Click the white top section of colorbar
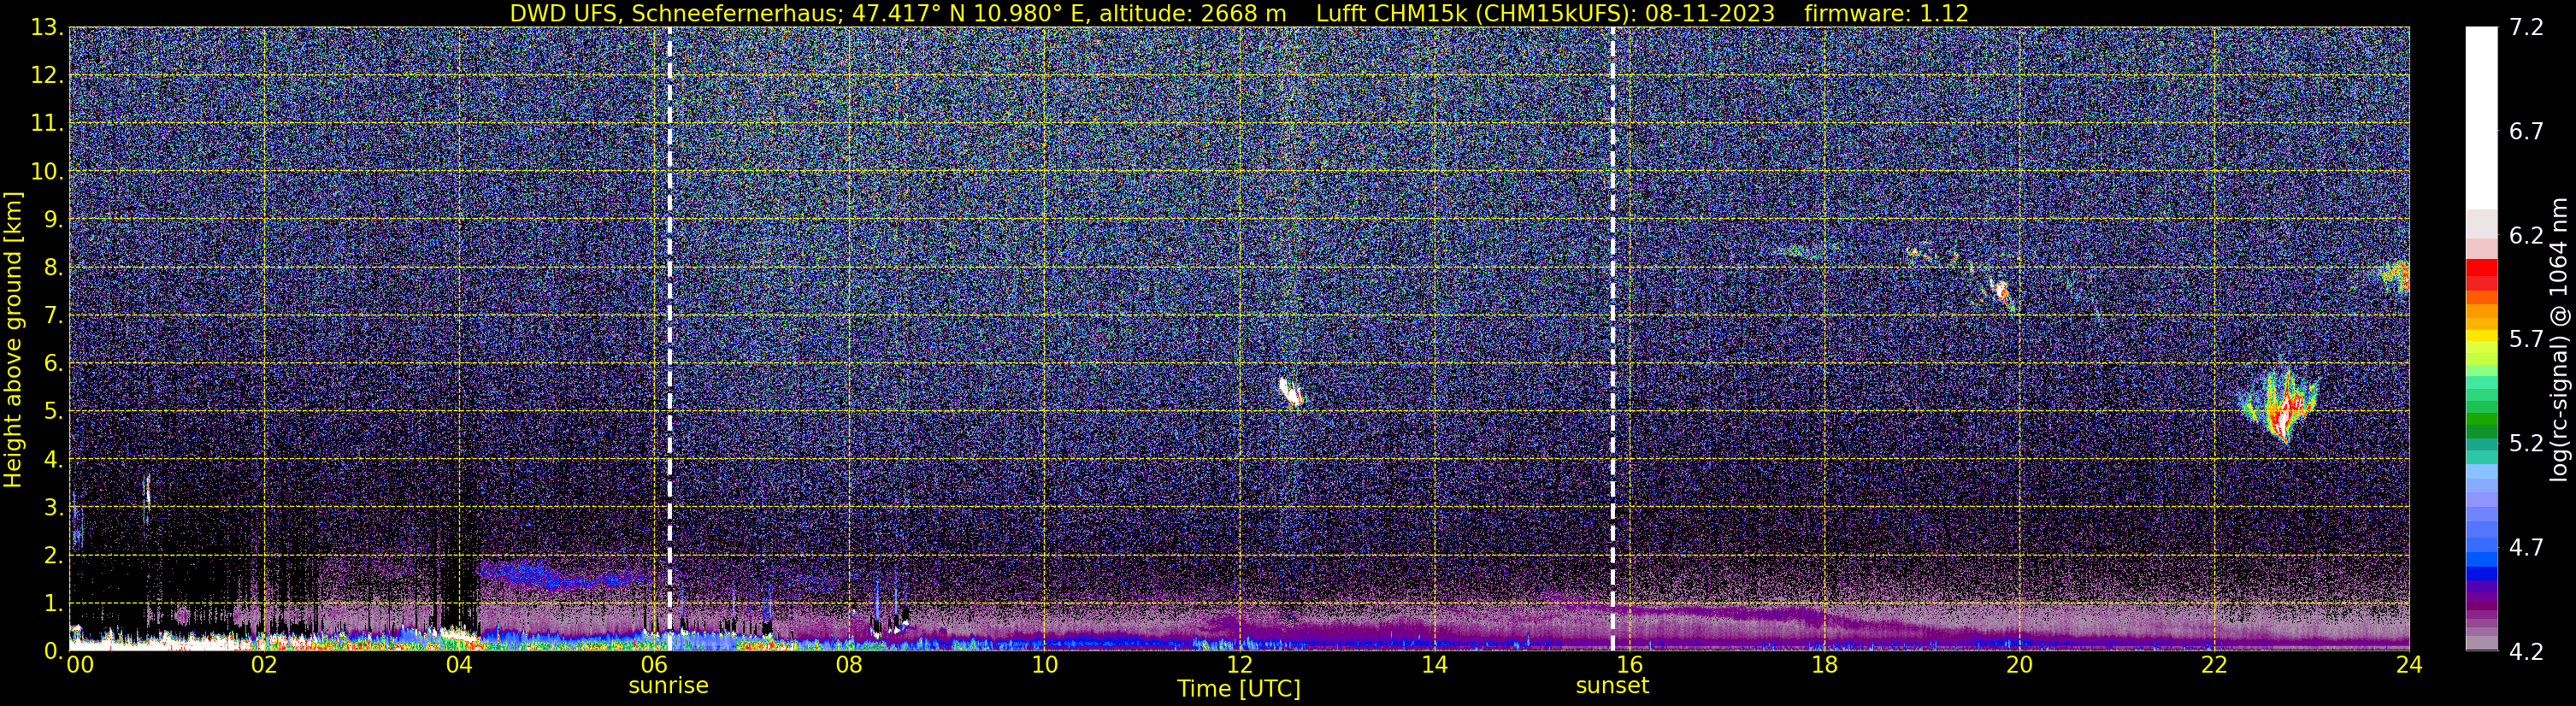2576x706 pixels. 2481,118
